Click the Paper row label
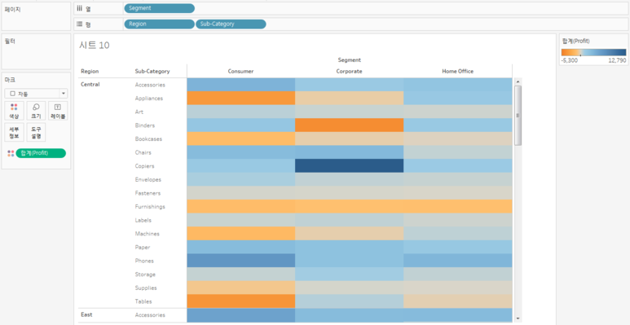Viewport: 630px width, 325px height. click(143, 247)
